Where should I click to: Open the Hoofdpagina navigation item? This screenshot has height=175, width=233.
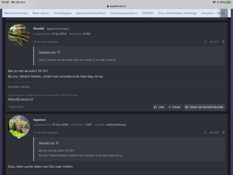coord(63,13)
